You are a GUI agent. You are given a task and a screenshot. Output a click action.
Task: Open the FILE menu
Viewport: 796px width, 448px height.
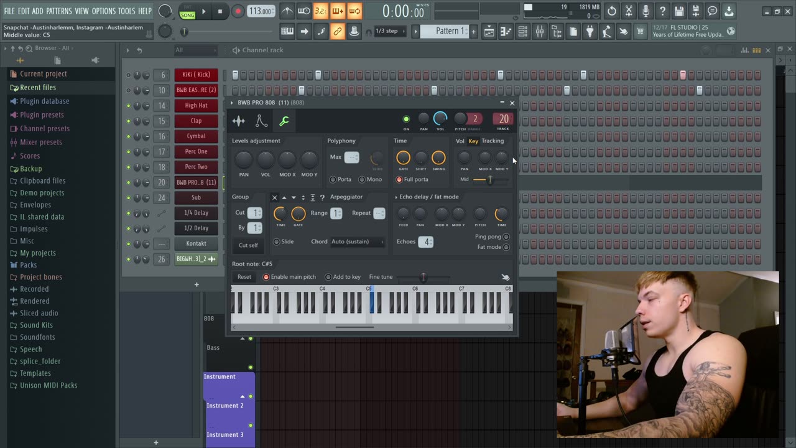9,11
